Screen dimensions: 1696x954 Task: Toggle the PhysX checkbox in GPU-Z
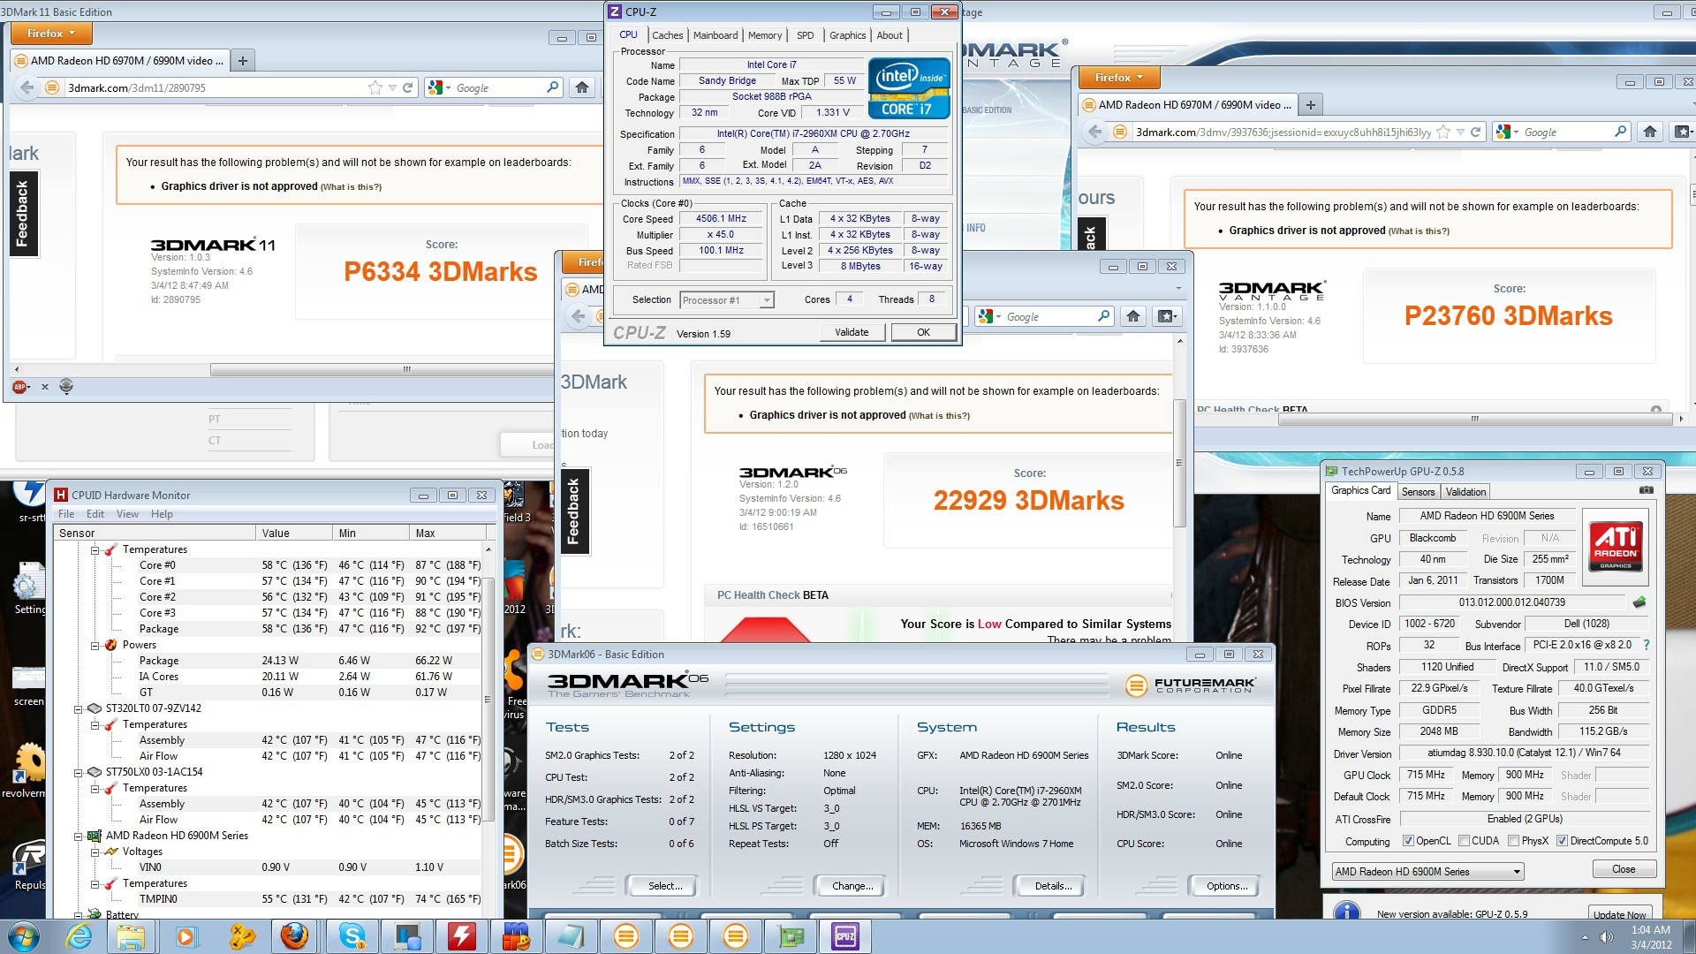[1514, 841]
